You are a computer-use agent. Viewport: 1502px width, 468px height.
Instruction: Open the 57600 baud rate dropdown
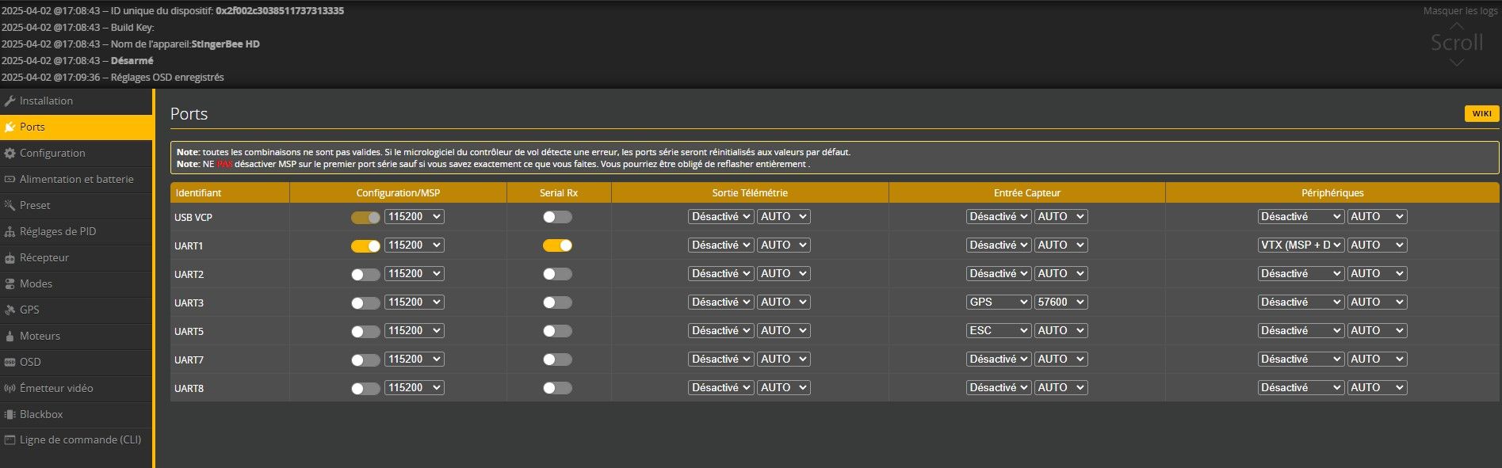pyautogui.click(x=1061, y=302)
